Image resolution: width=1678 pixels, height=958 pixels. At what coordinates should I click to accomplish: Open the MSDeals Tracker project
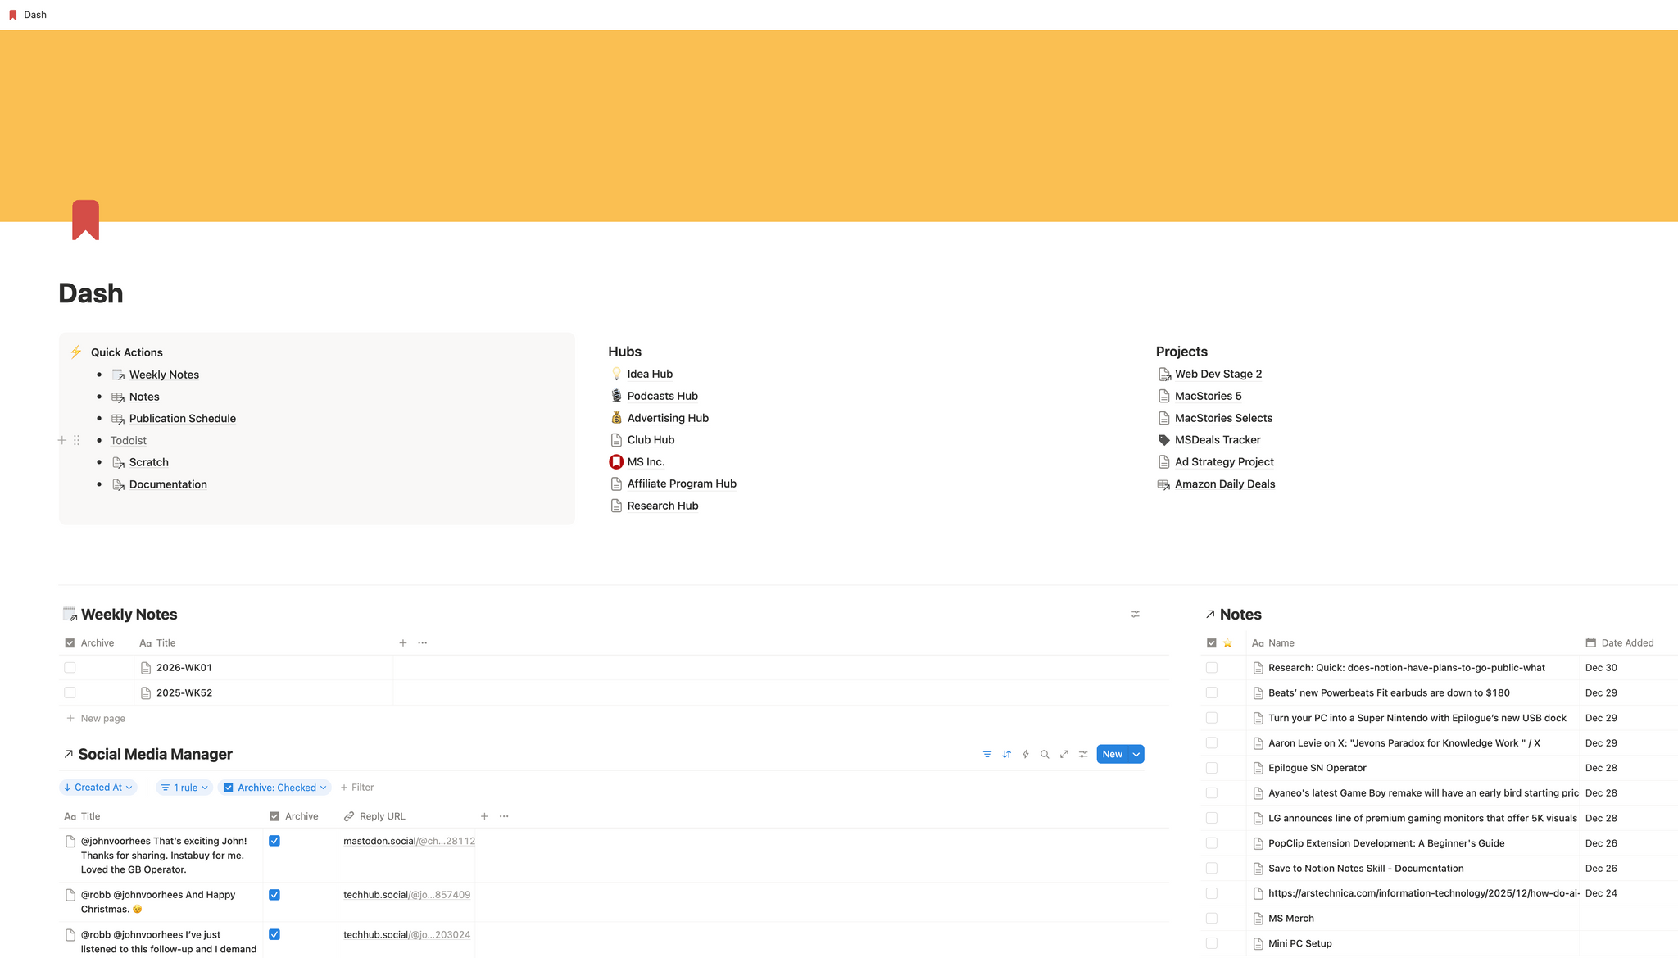click(x=1217, y=440)
